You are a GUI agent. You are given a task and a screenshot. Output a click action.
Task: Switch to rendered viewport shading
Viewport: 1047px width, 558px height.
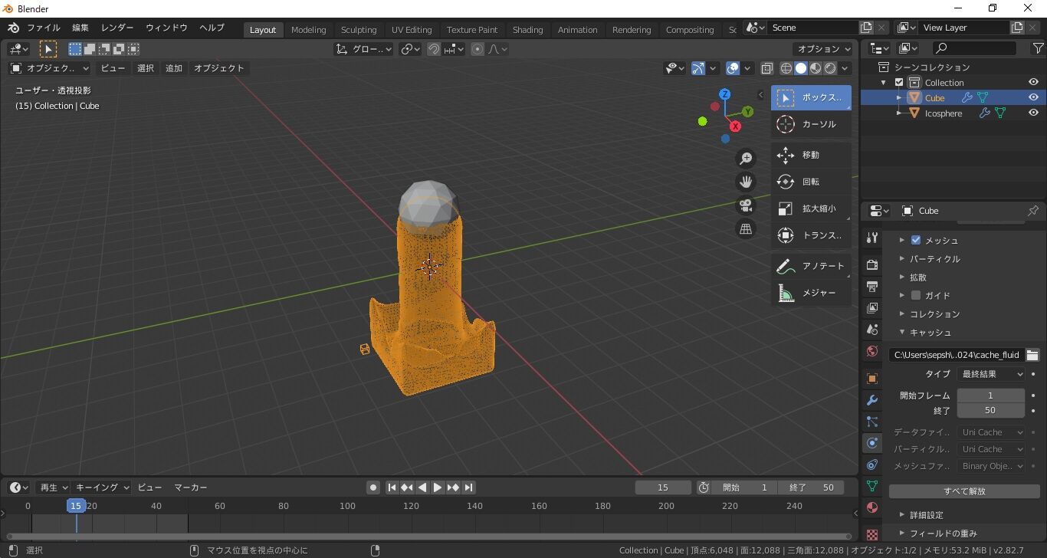(830, 68)
